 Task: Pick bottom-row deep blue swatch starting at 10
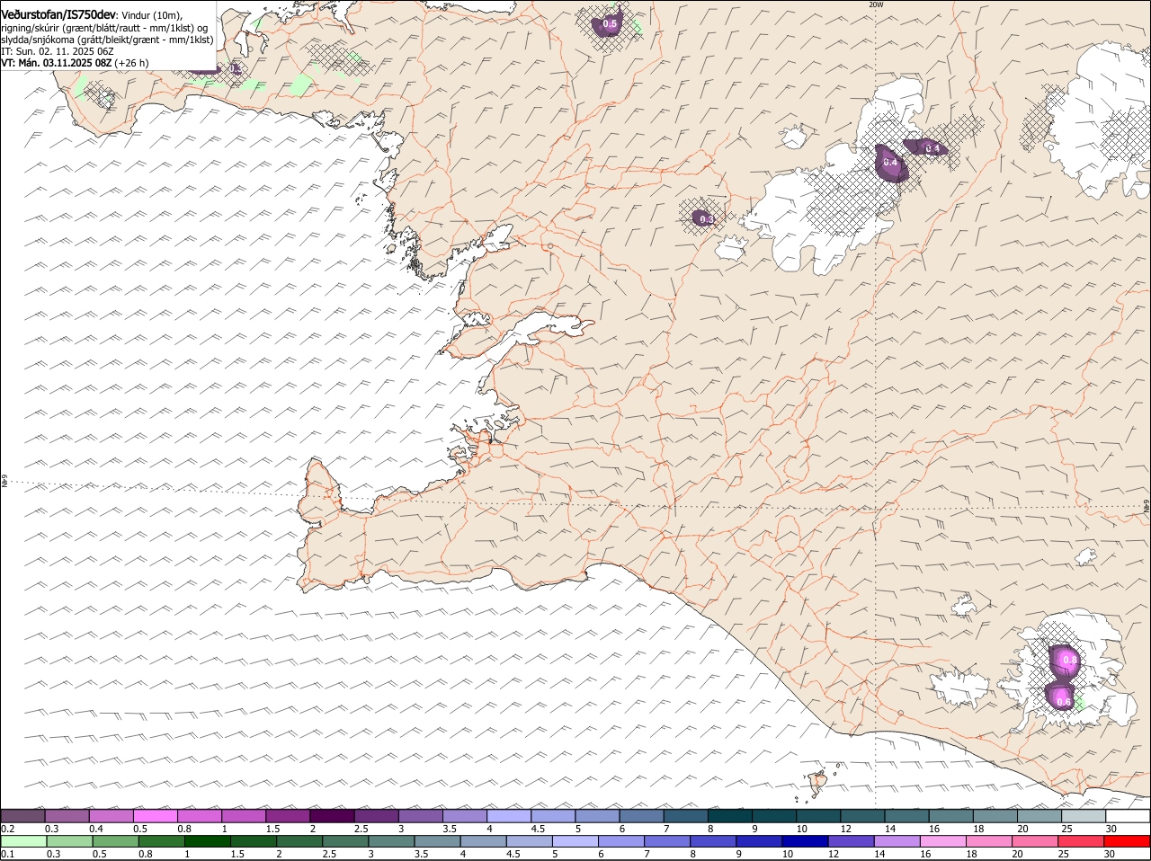(x=805, y=841)
